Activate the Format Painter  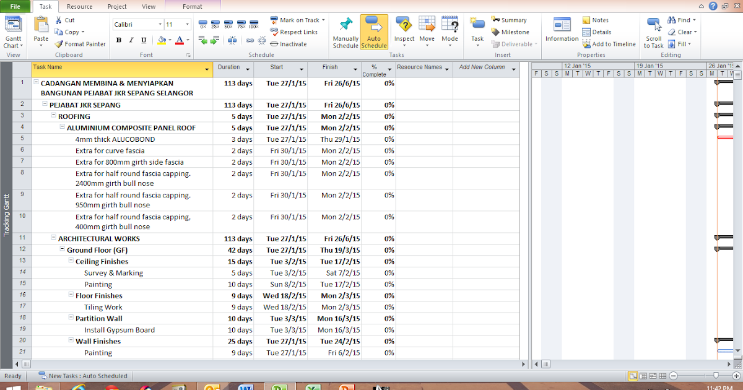pyautogui.click(x=80, y=43)
